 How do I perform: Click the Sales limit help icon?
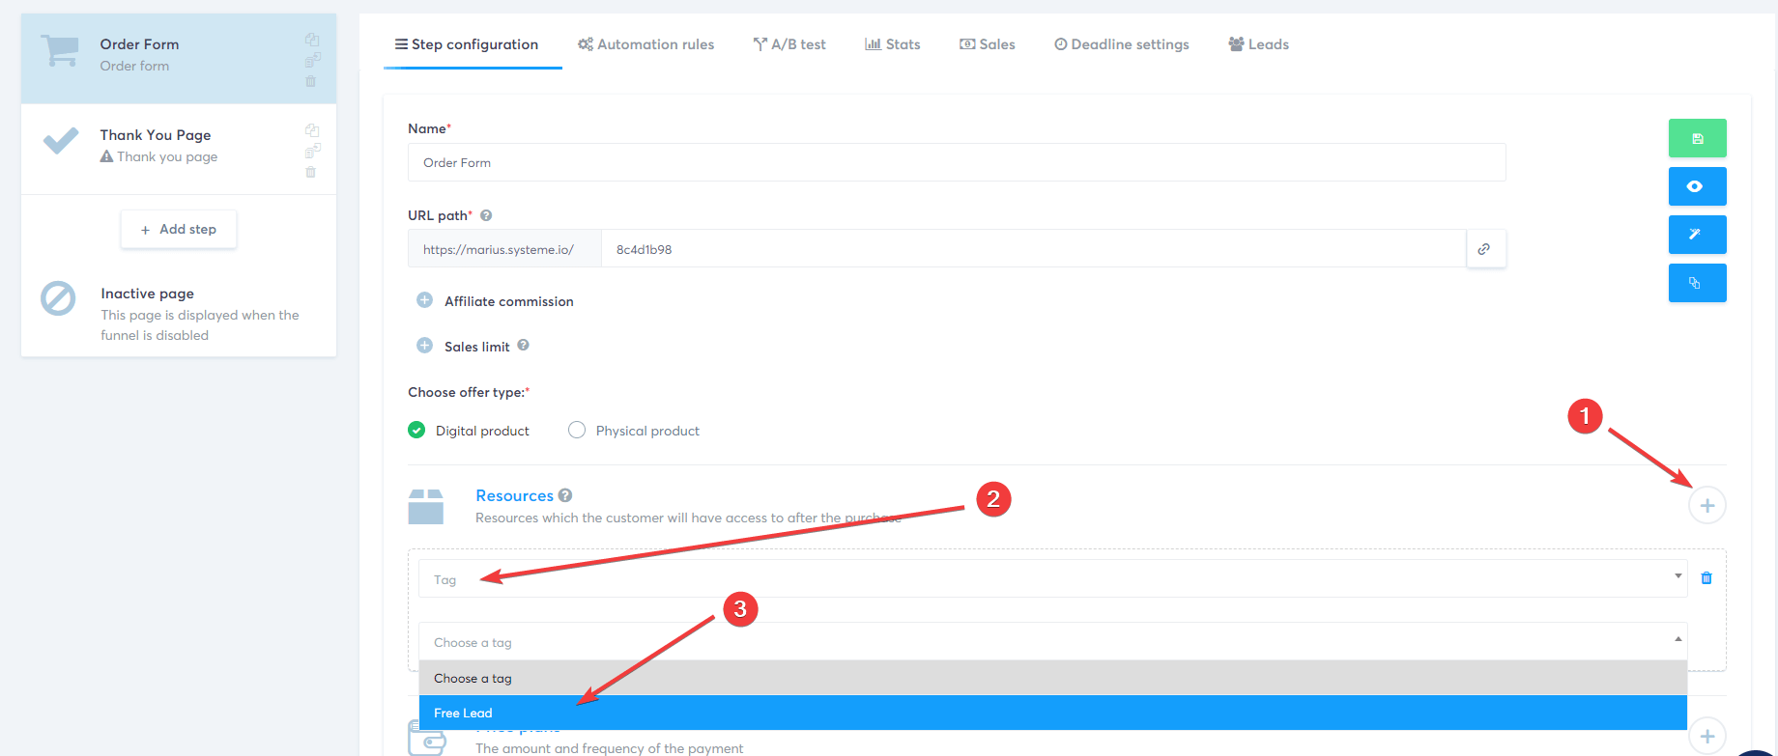pyautogui.click(x=523, y=345)
